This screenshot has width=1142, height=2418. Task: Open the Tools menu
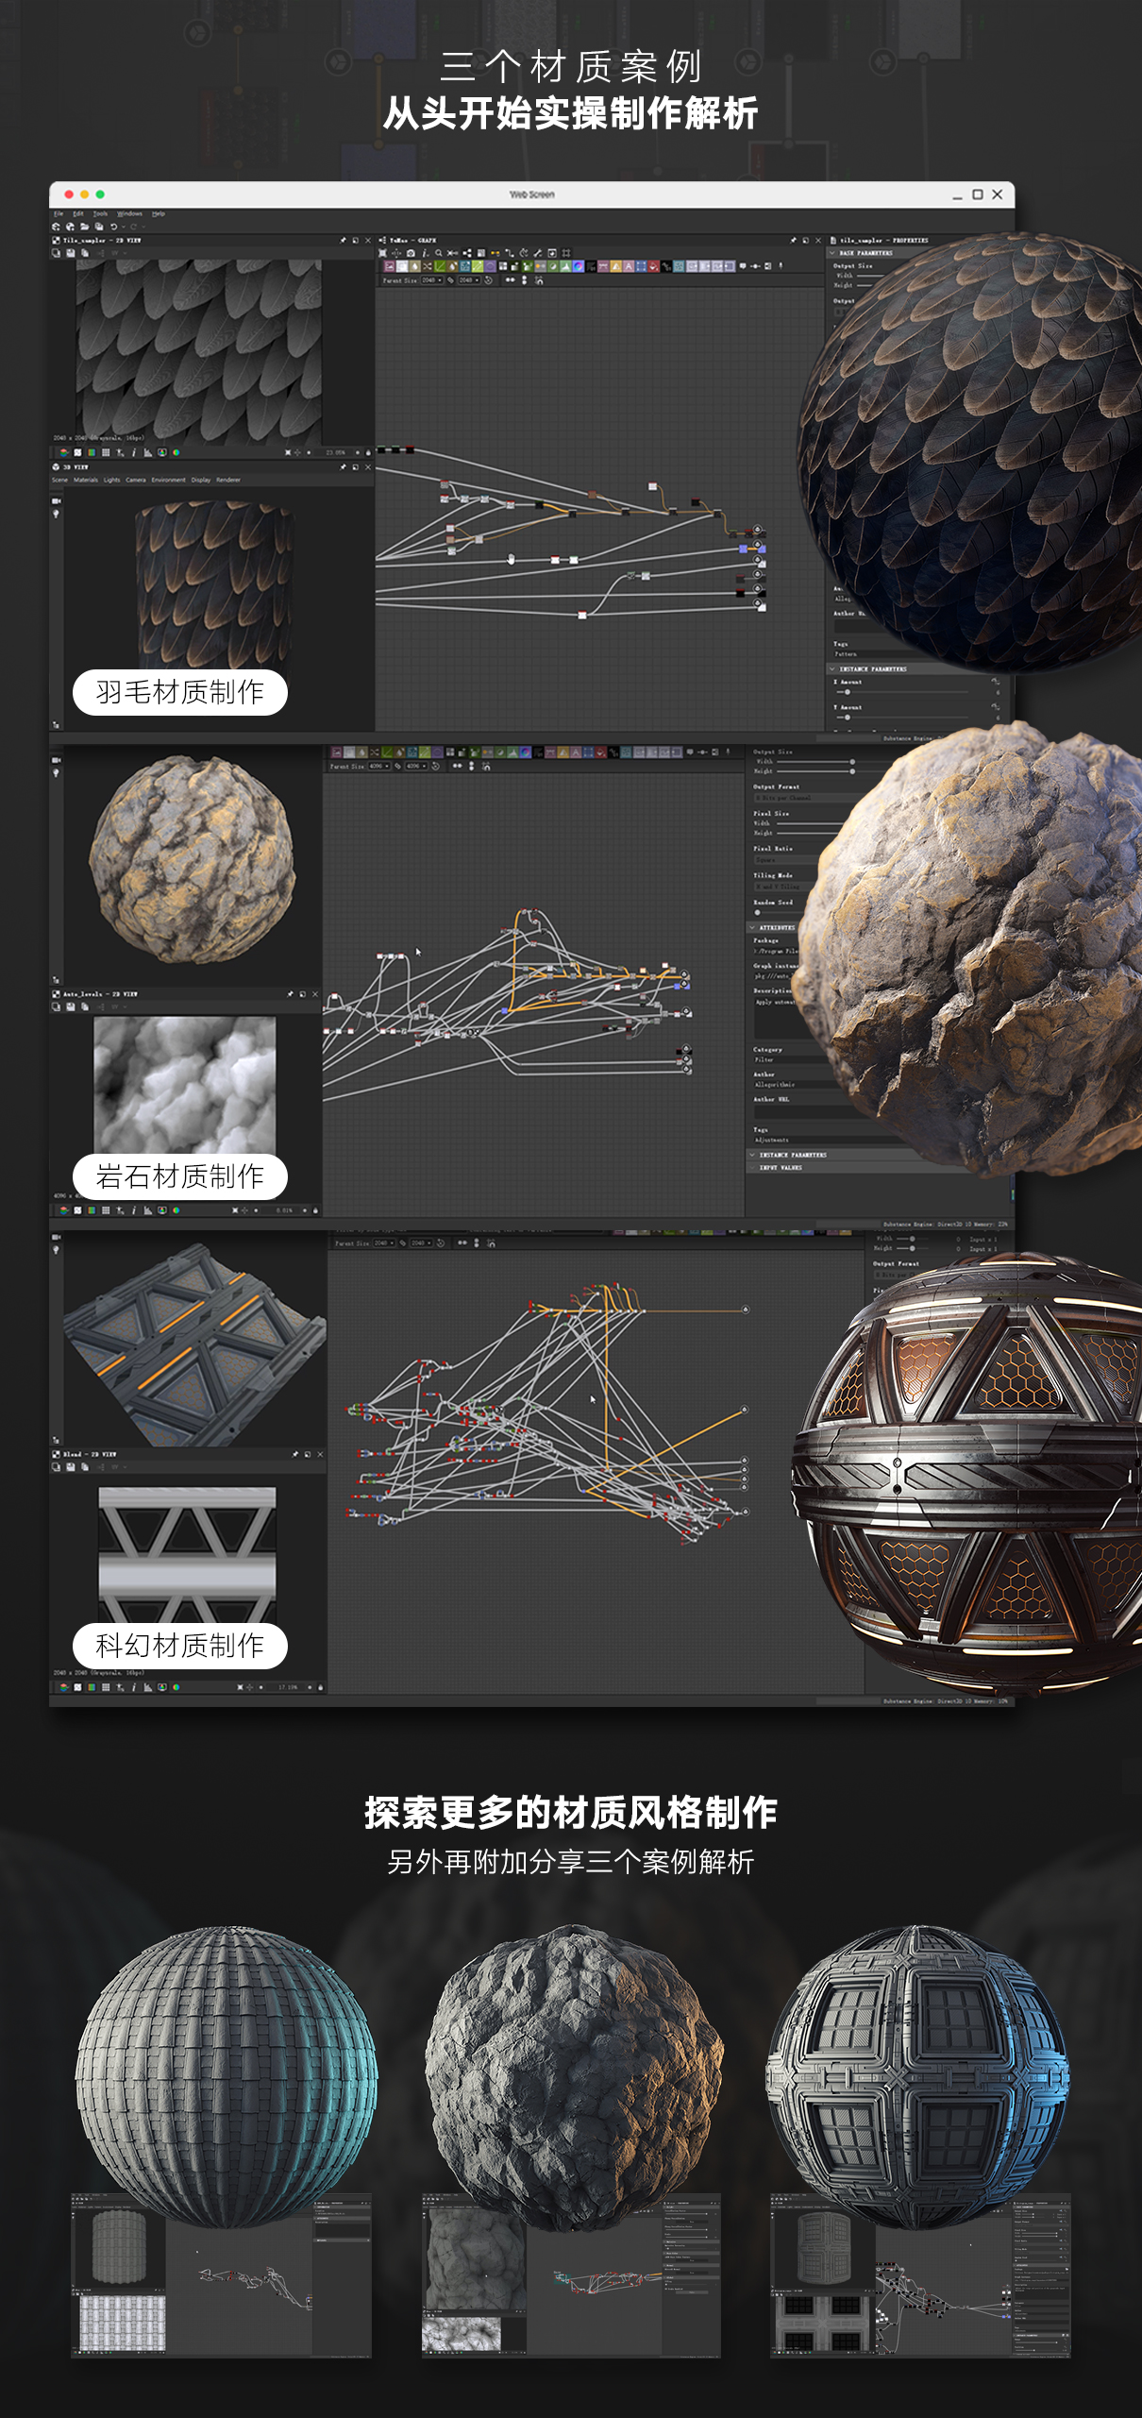point(100,213)
